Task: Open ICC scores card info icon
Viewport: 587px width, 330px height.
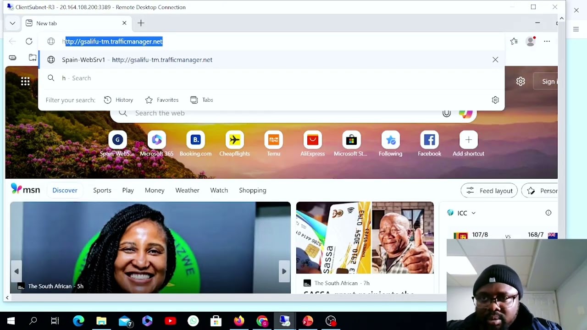Action: pos(548,213)
